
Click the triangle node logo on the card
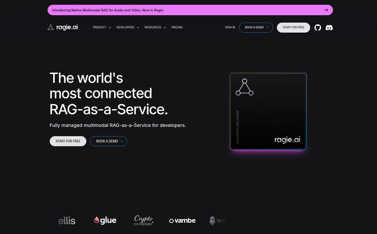[245, 87]
